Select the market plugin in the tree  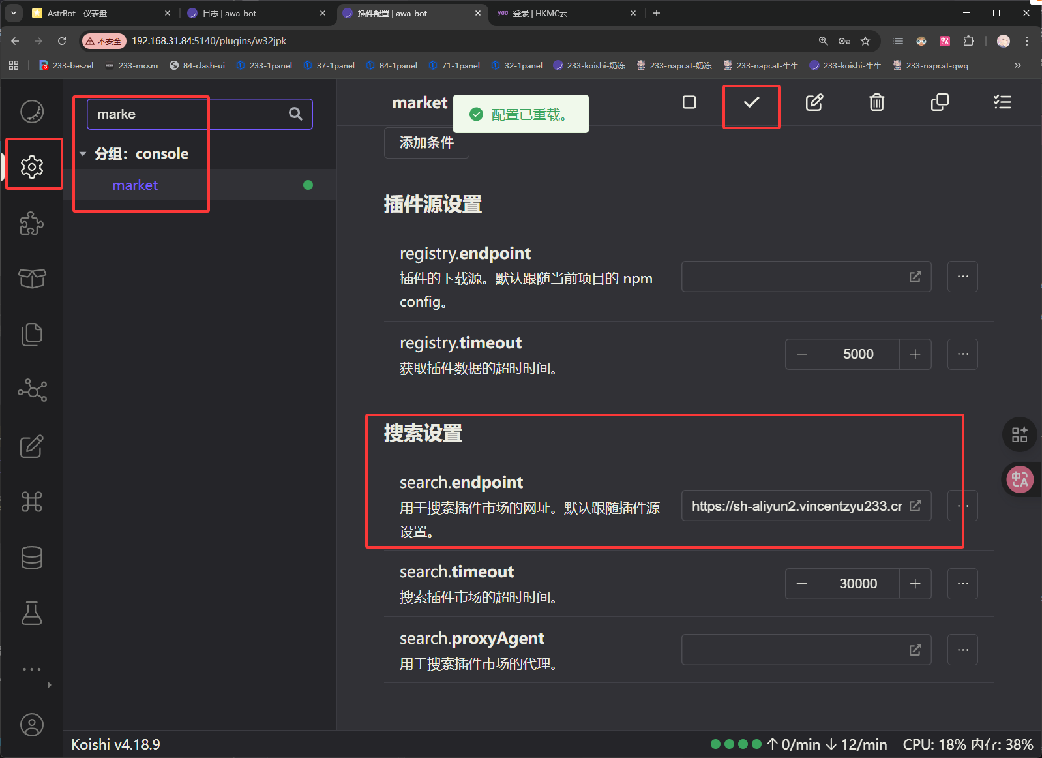coord(135,185)
